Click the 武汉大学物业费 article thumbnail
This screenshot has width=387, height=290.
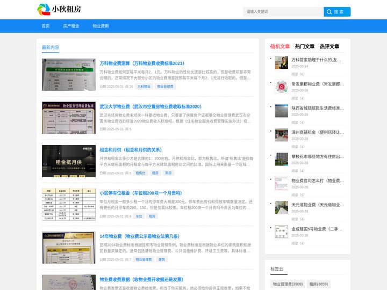tap(69, 118)
